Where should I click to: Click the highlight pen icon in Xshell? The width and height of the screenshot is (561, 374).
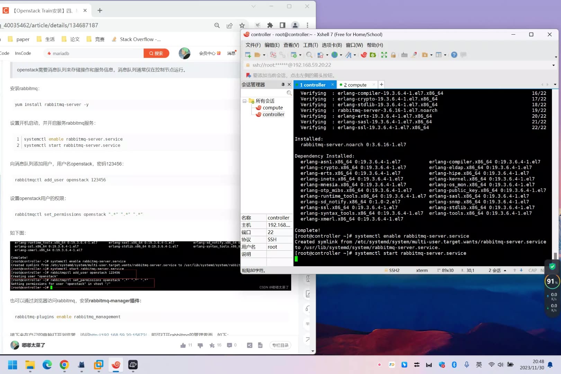click(x=414, y=55)
